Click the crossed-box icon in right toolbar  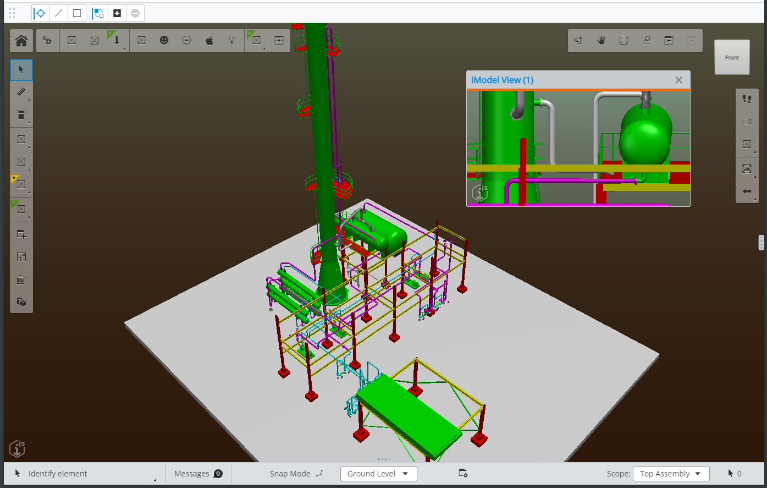click(x=747, y=144)
